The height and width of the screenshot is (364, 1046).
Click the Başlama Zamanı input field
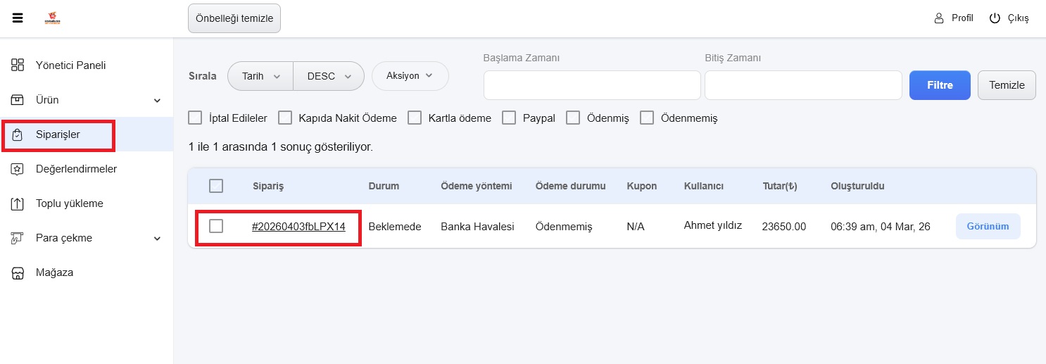click(591, 85)
